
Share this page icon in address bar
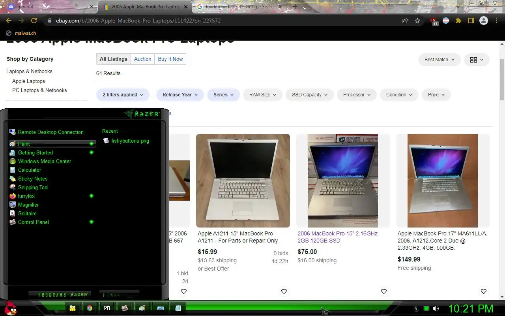[405, 21]
